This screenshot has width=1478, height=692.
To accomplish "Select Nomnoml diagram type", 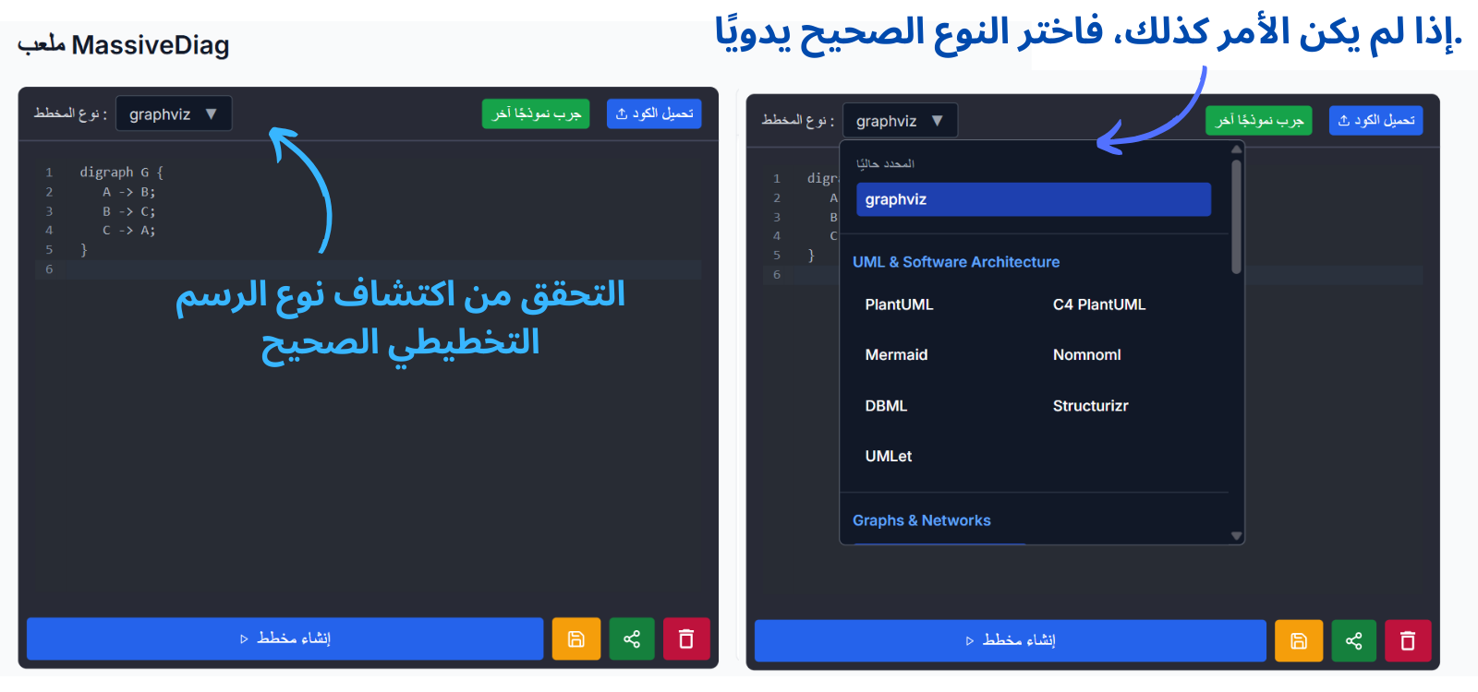I will pyautogui.click(x=1087, y=354).
